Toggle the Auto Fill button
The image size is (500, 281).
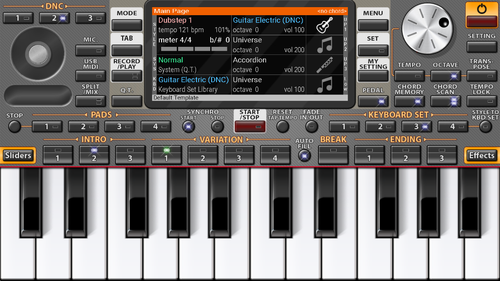tap(304, 156)
